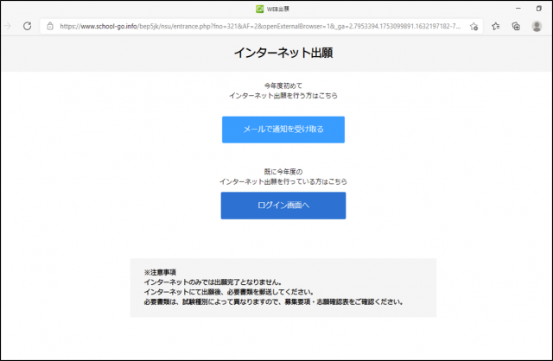Open the browser profile avatar
The width and height of the screenshot is (553, 361).
click(x=537, y=26)
